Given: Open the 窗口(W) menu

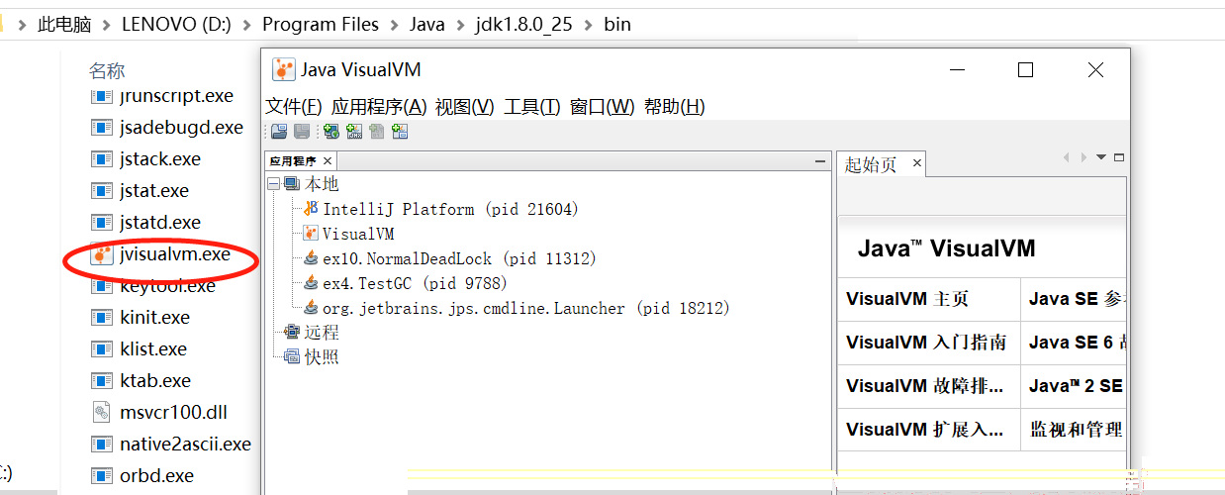Looking at the screenshot, I should 603,107.
